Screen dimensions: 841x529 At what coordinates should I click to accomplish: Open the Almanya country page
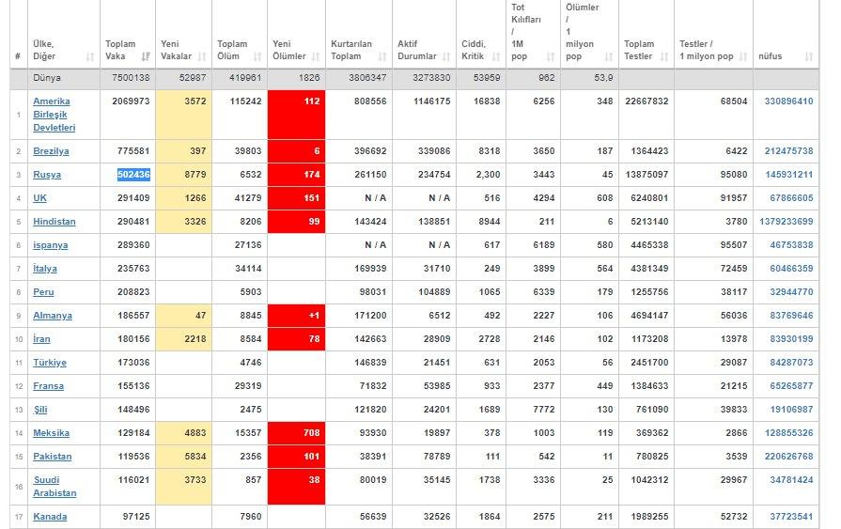pos(53,316)
